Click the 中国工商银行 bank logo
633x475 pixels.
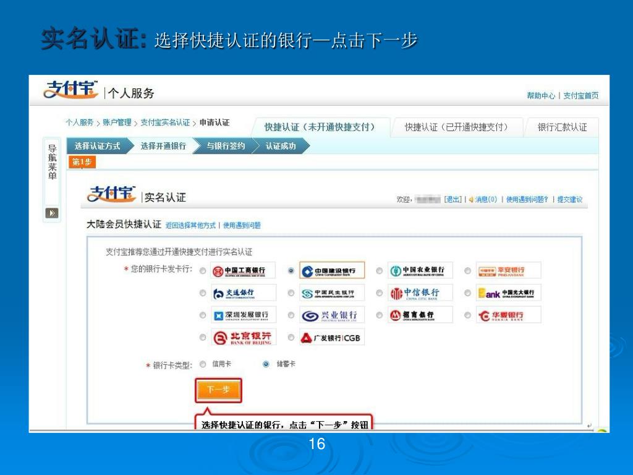pos(243,271)
